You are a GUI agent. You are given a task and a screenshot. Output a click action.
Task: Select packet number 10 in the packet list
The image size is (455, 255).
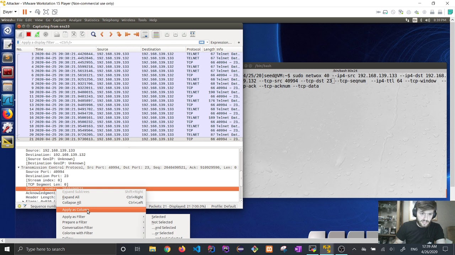(x=129, y=92)
